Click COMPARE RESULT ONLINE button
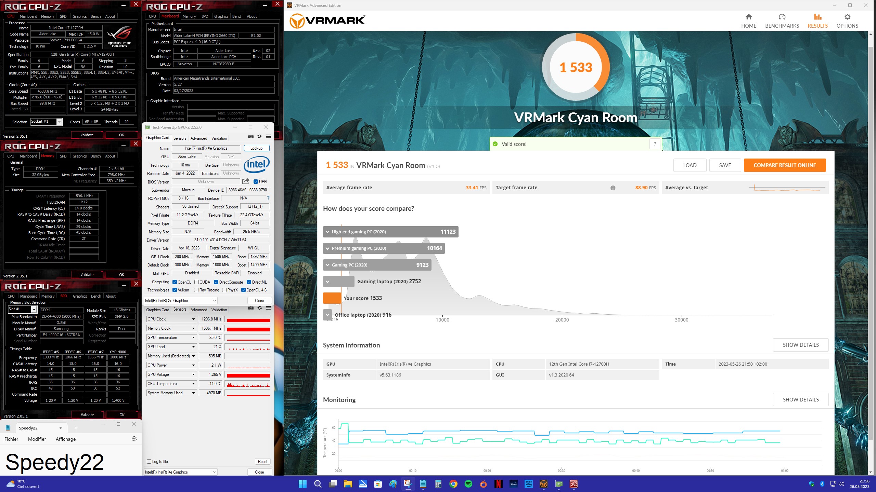This screenshot has width=876, height=492. [x=785, y=165]
